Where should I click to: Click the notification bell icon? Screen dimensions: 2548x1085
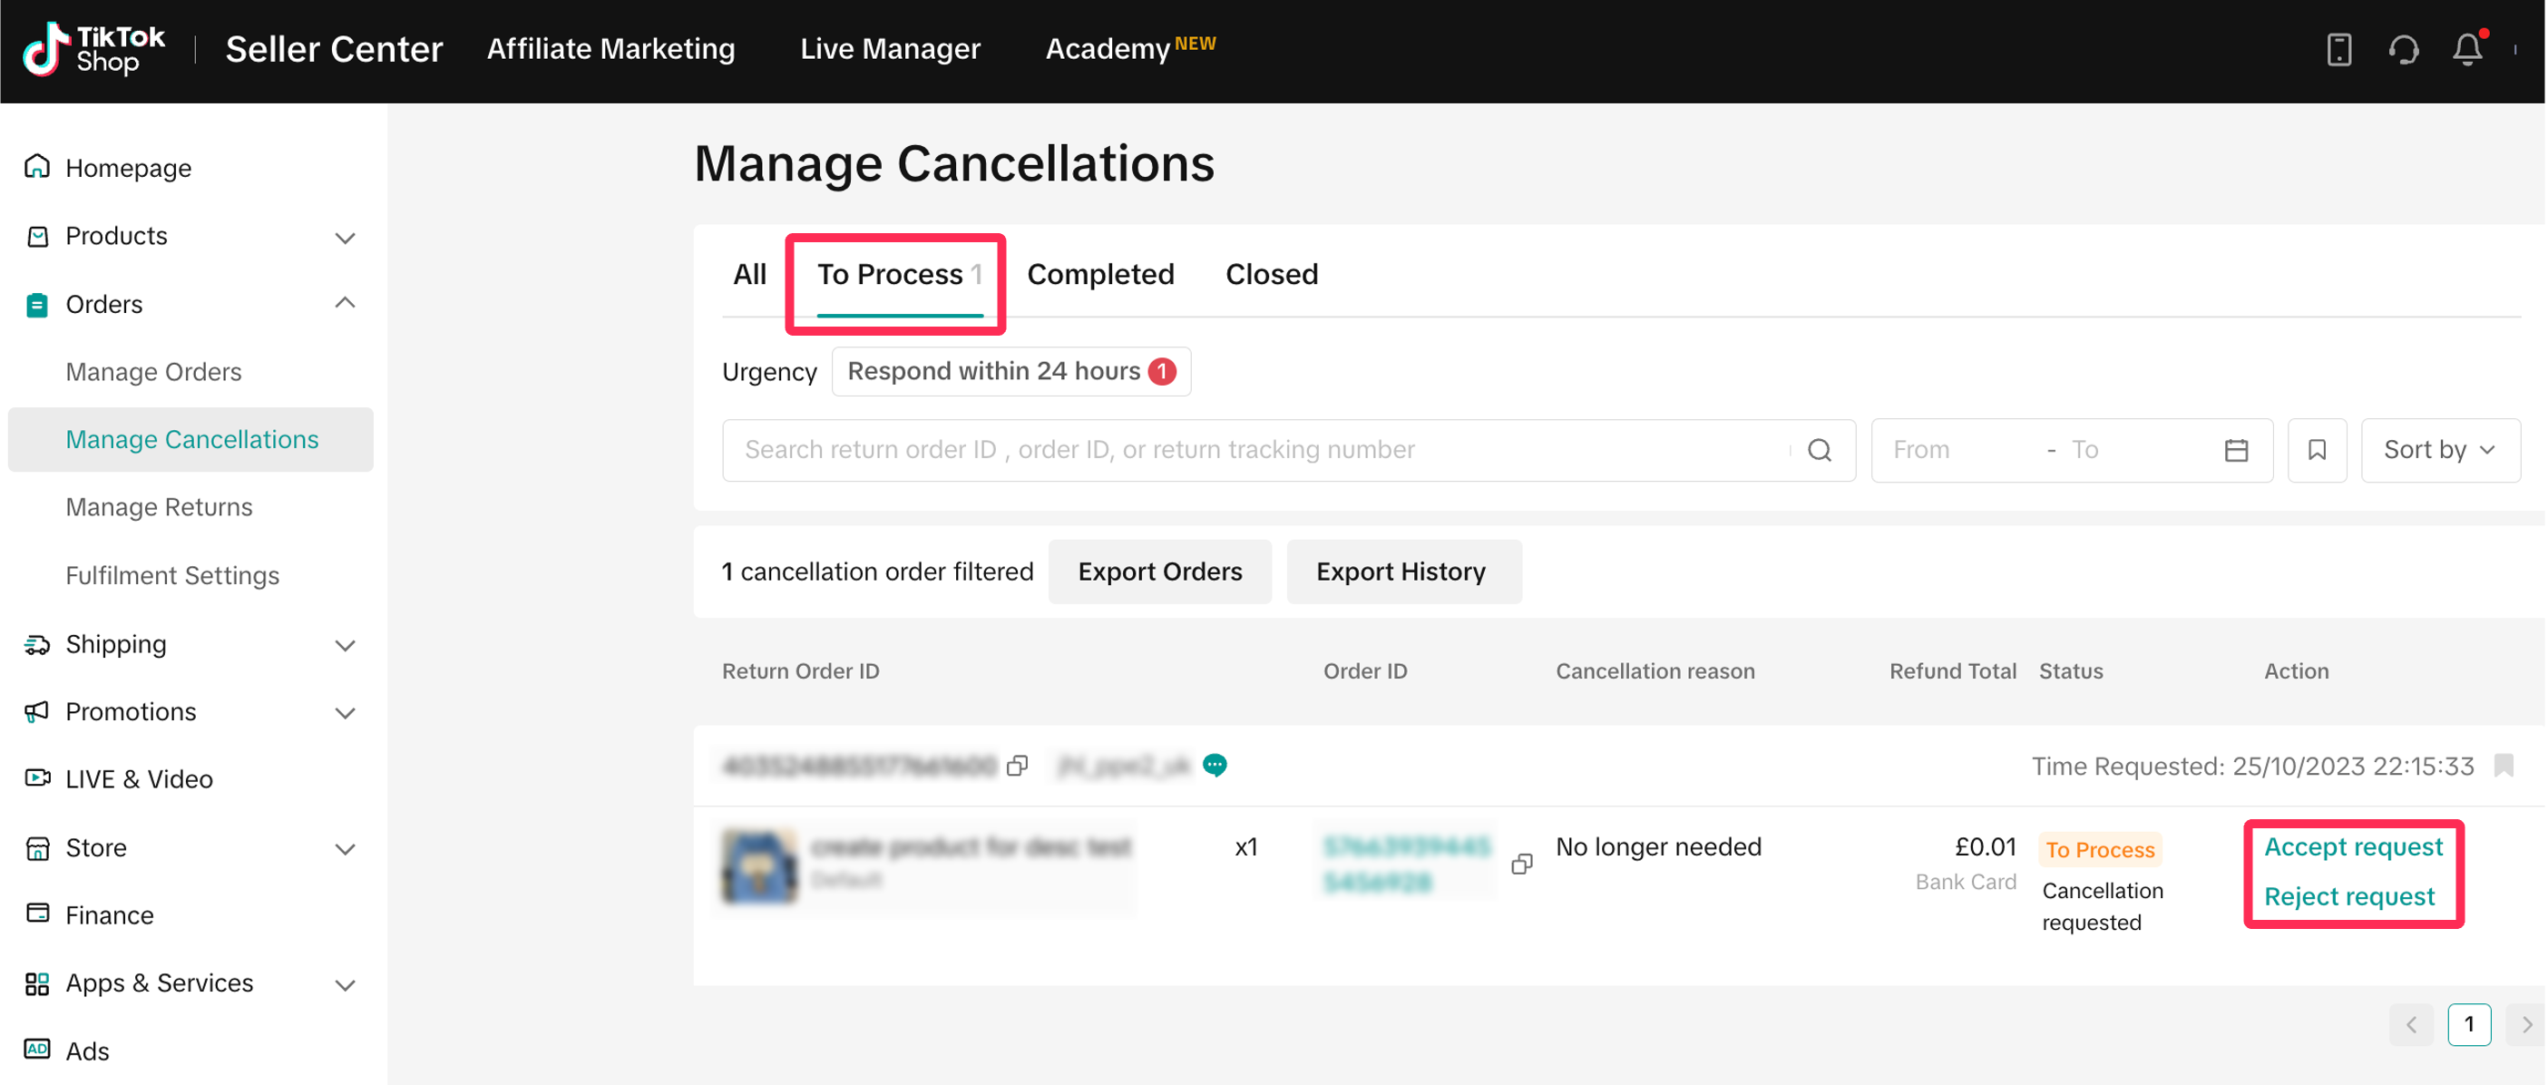coord(2467,48)
